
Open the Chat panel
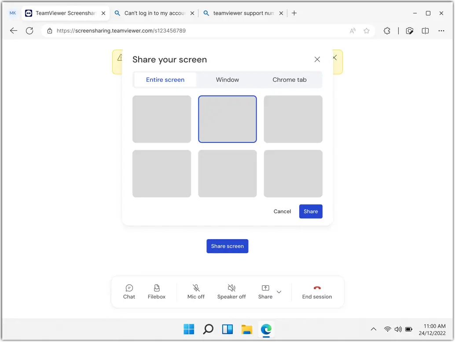(129, 292)
